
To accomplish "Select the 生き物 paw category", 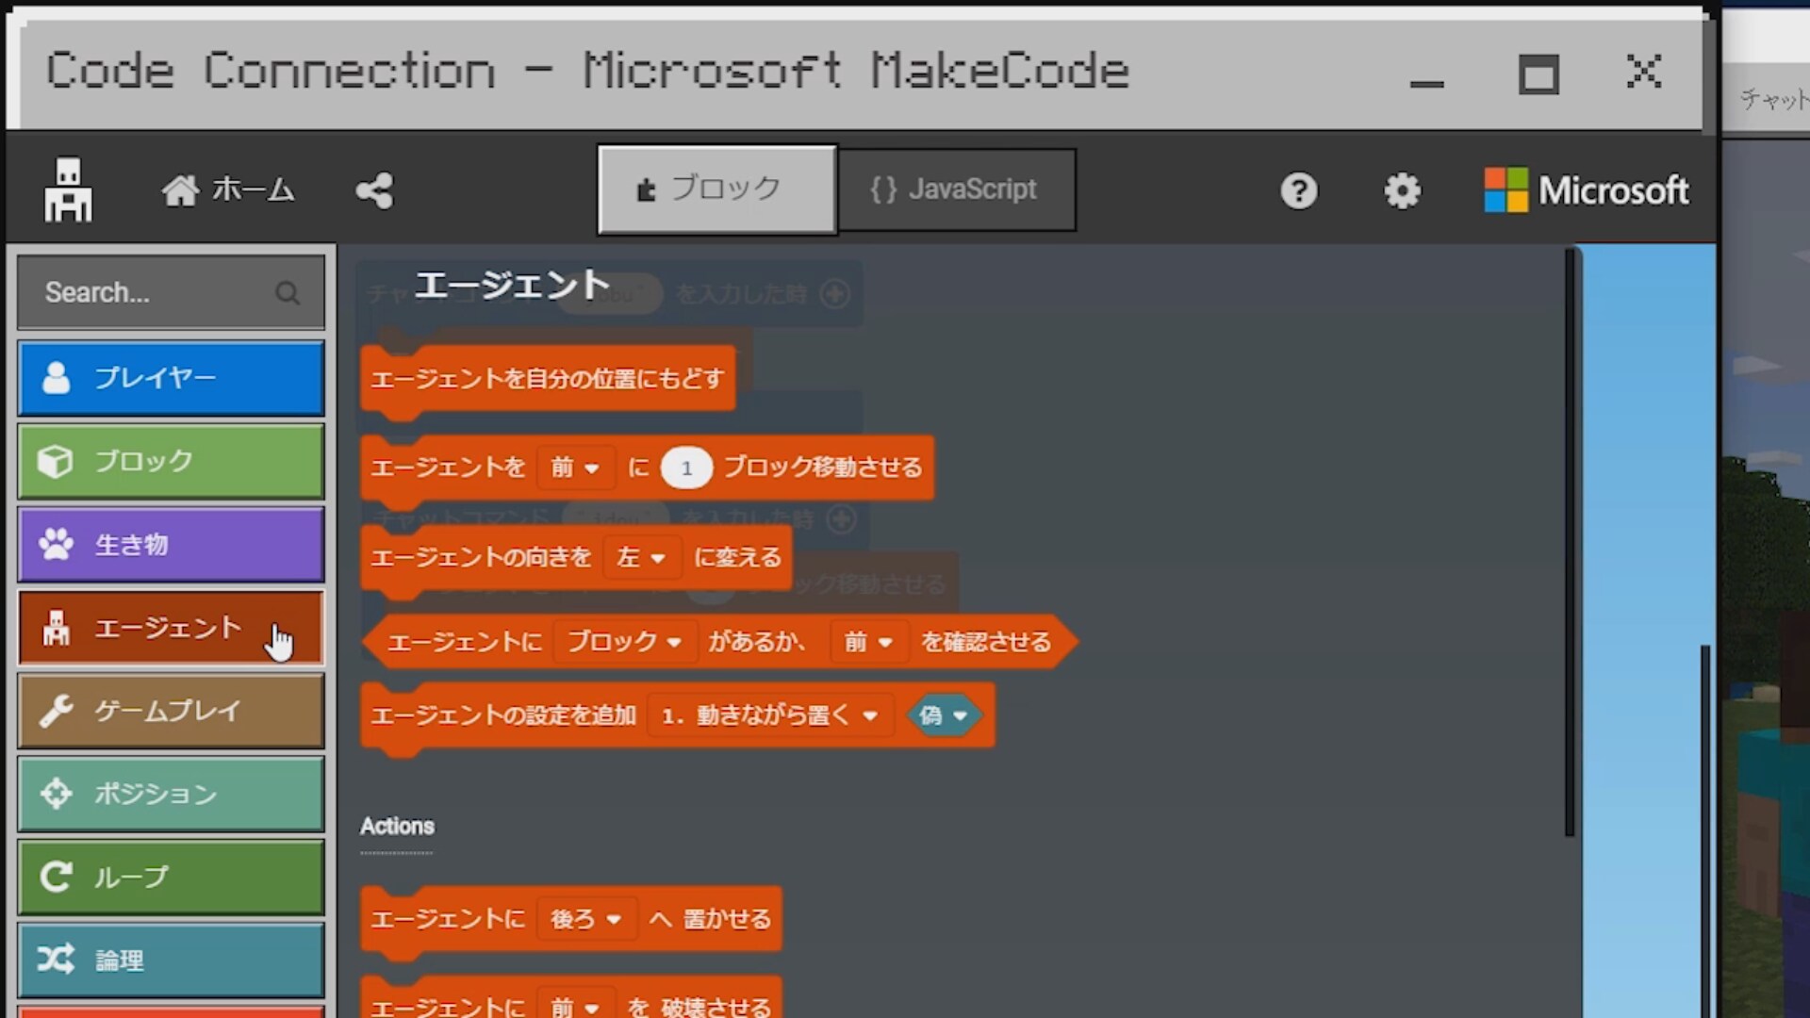I will point(171,545).
